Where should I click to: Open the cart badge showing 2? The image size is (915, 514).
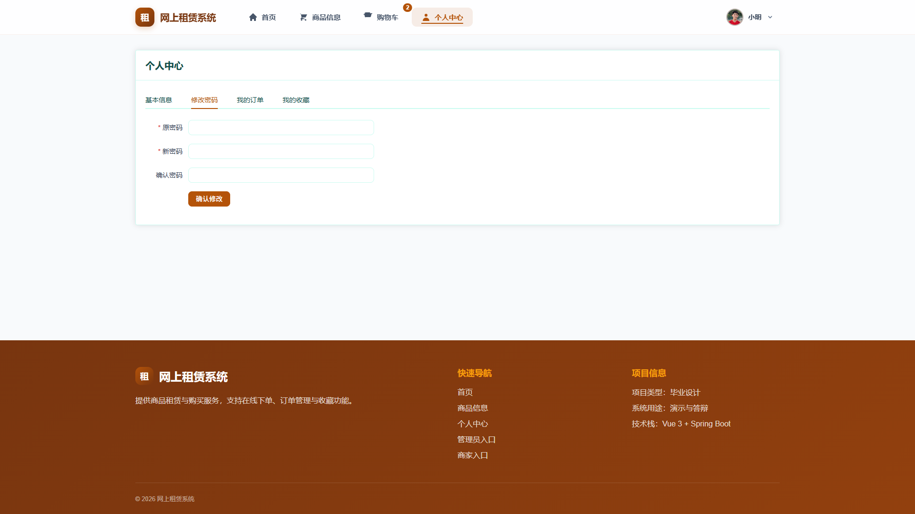click(x=407, y=8)
